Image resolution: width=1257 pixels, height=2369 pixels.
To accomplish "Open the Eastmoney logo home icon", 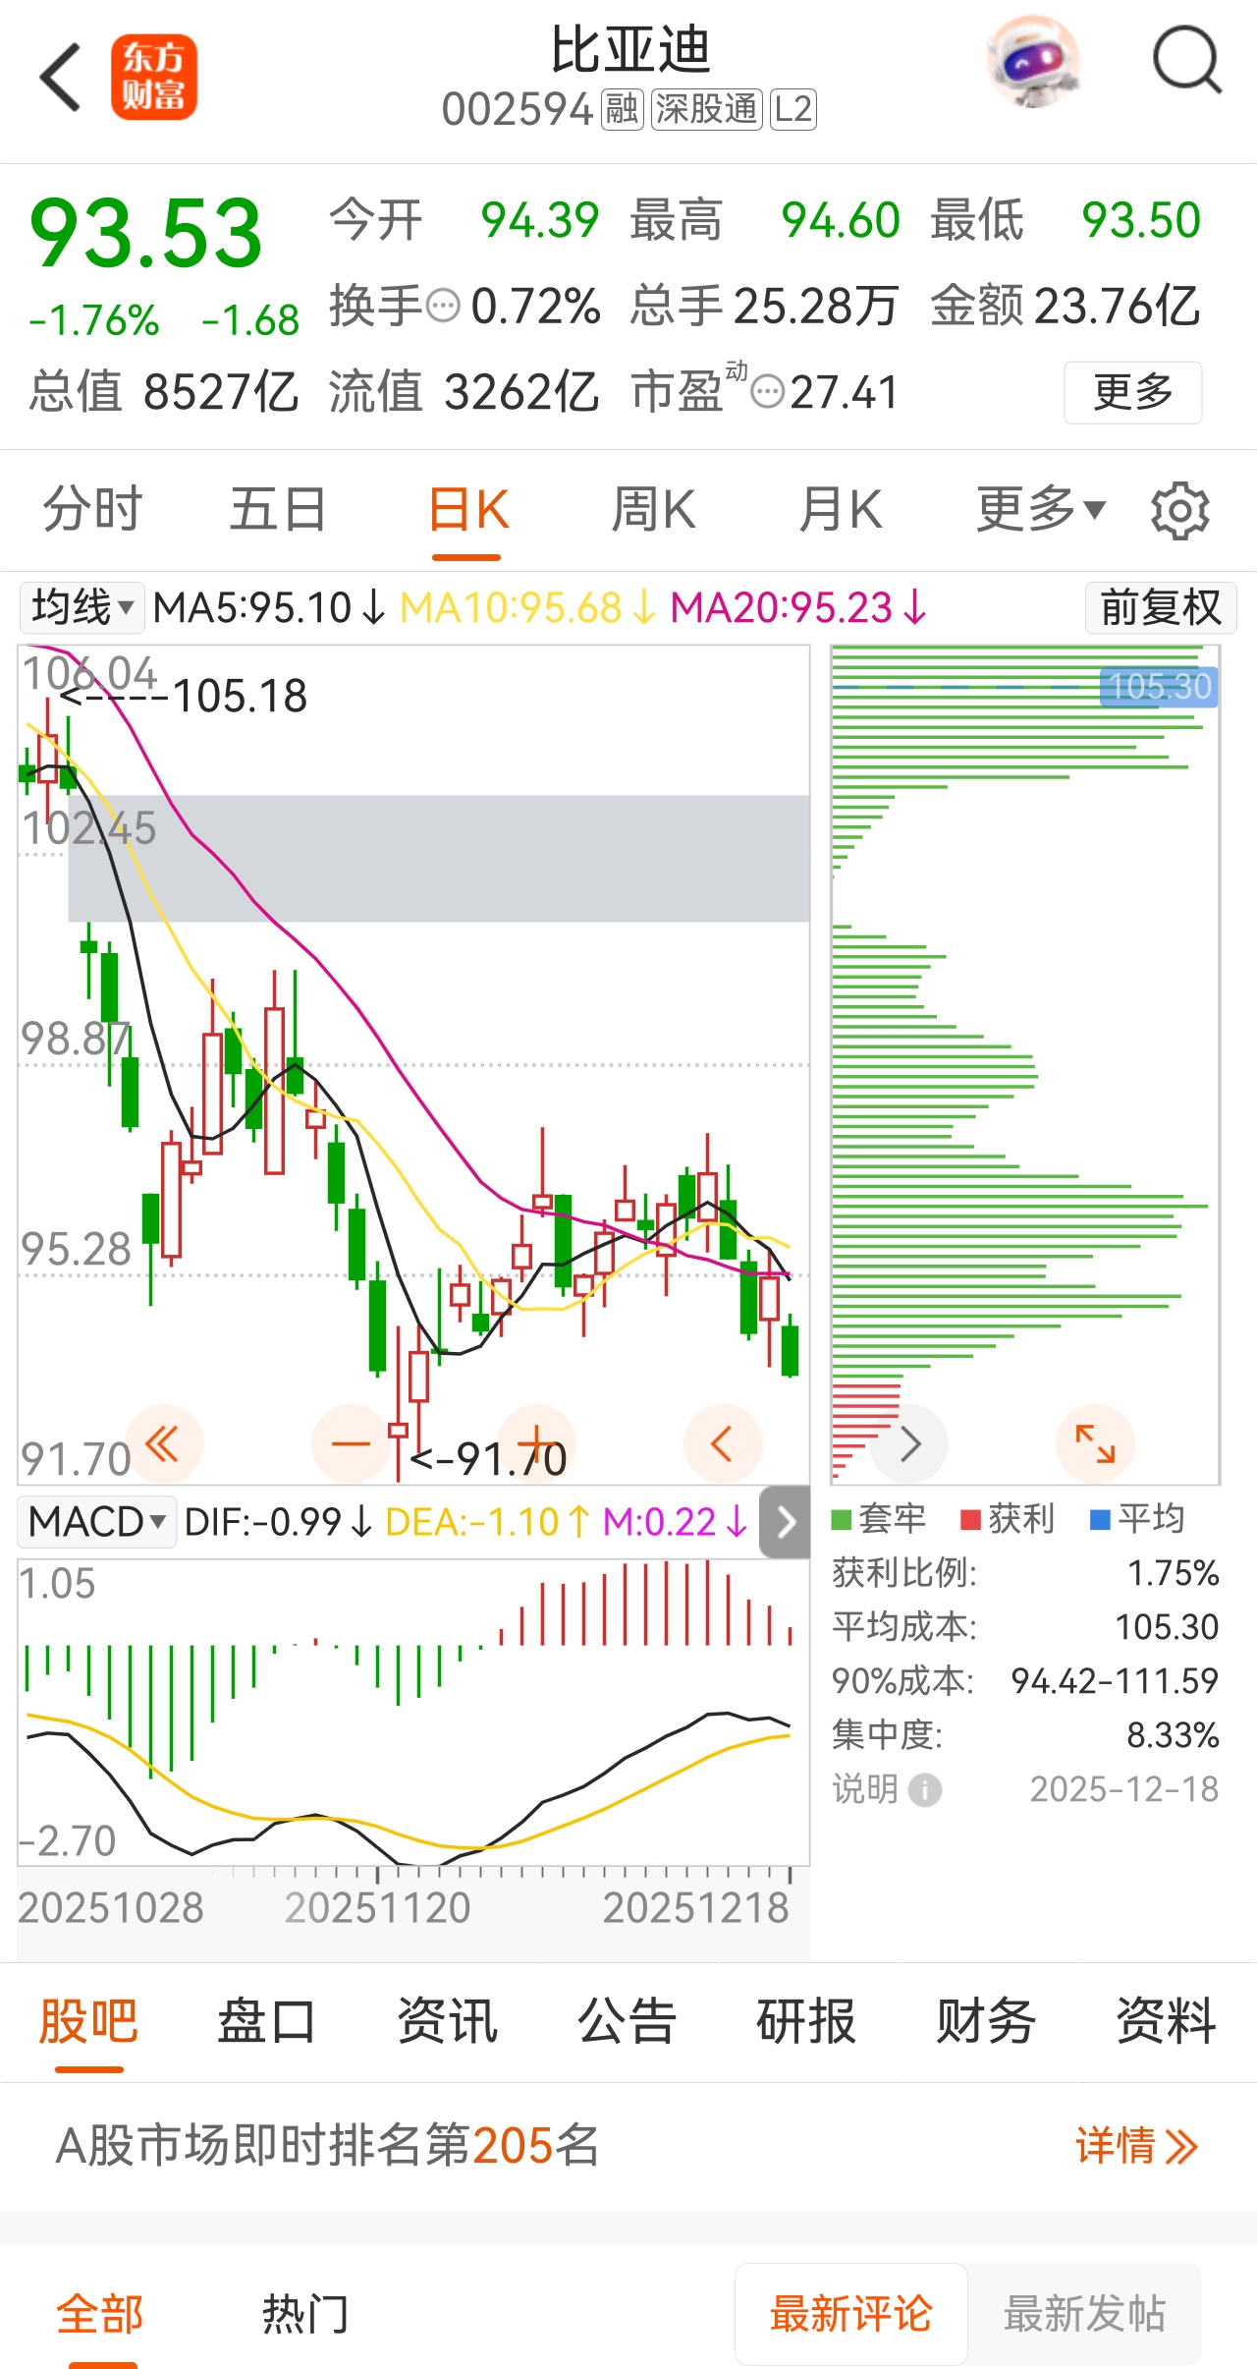I will point(154,77).
